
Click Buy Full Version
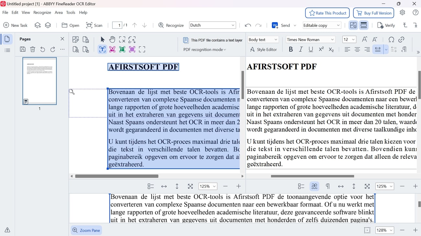[374, 13]
